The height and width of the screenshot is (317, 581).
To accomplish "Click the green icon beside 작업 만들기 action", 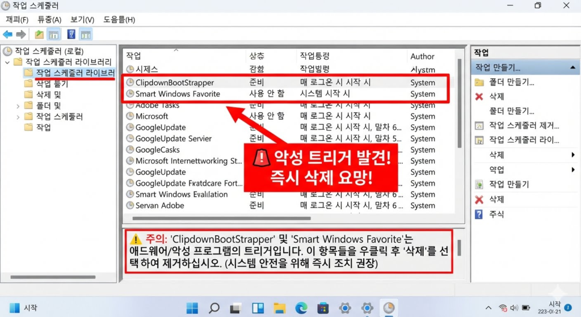I will pos(479,184).
